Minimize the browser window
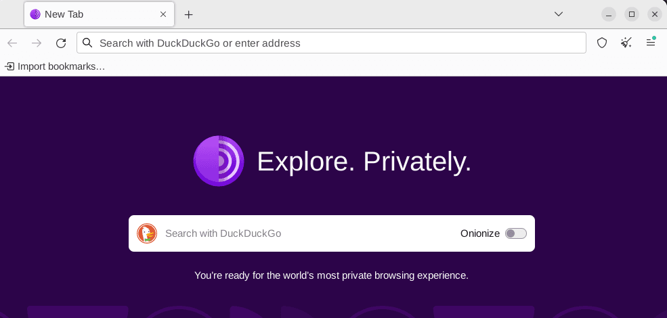The width and height of the screenshot is (667, 318). pos(609,14)
